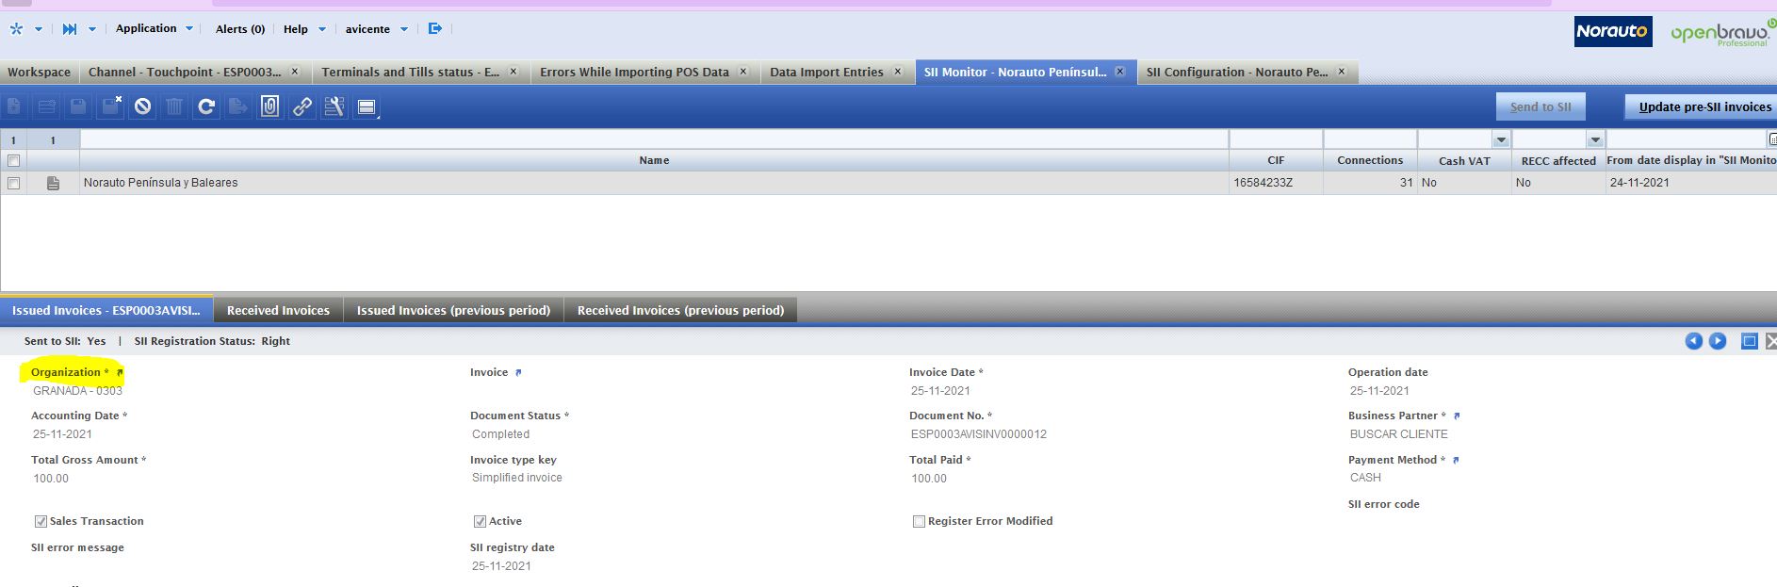Click the chain link toolbar icon
This screenshot has height=587, width=1777.
coord(302,107)
